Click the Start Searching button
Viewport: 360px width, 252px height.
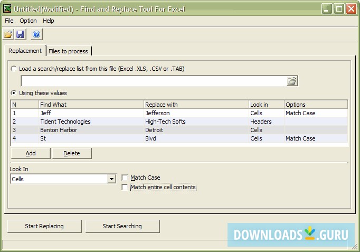pos(122,226)
